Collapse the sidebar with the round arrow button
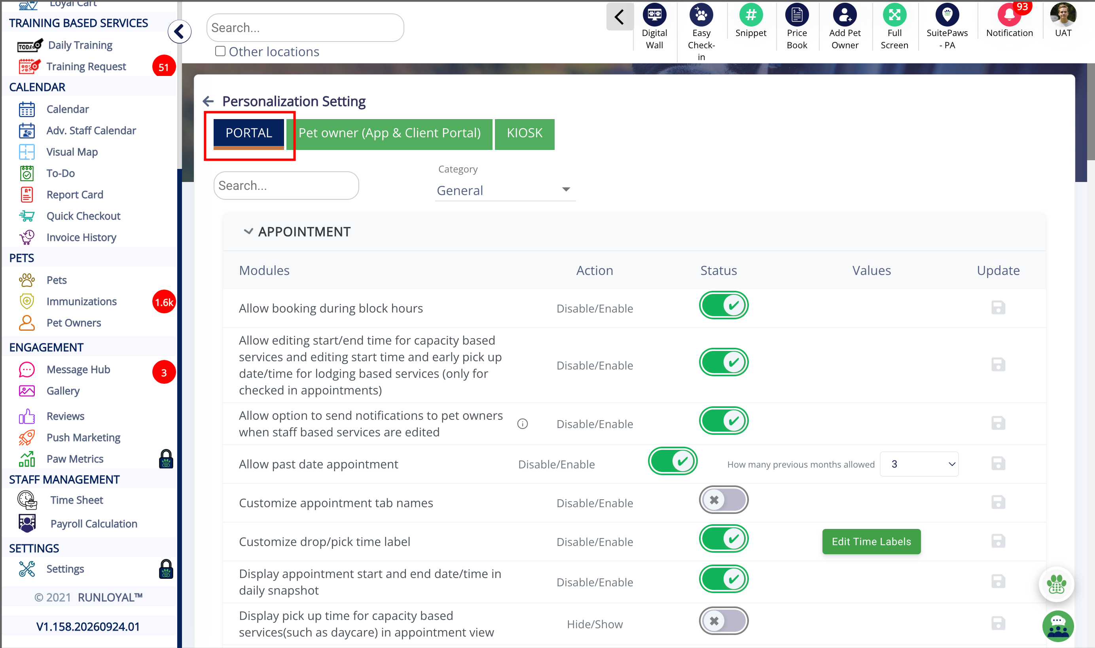The height and width of the screenshot is (648, 1095). [x=180, y=31]
